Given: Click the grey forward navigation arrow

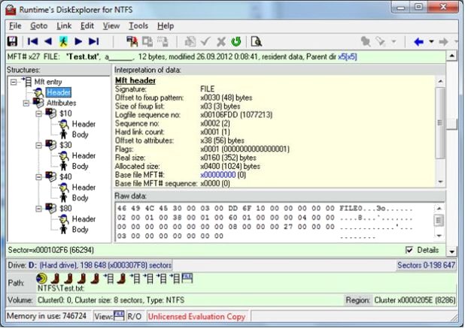Looking at the screenshot, I should 444,42.
